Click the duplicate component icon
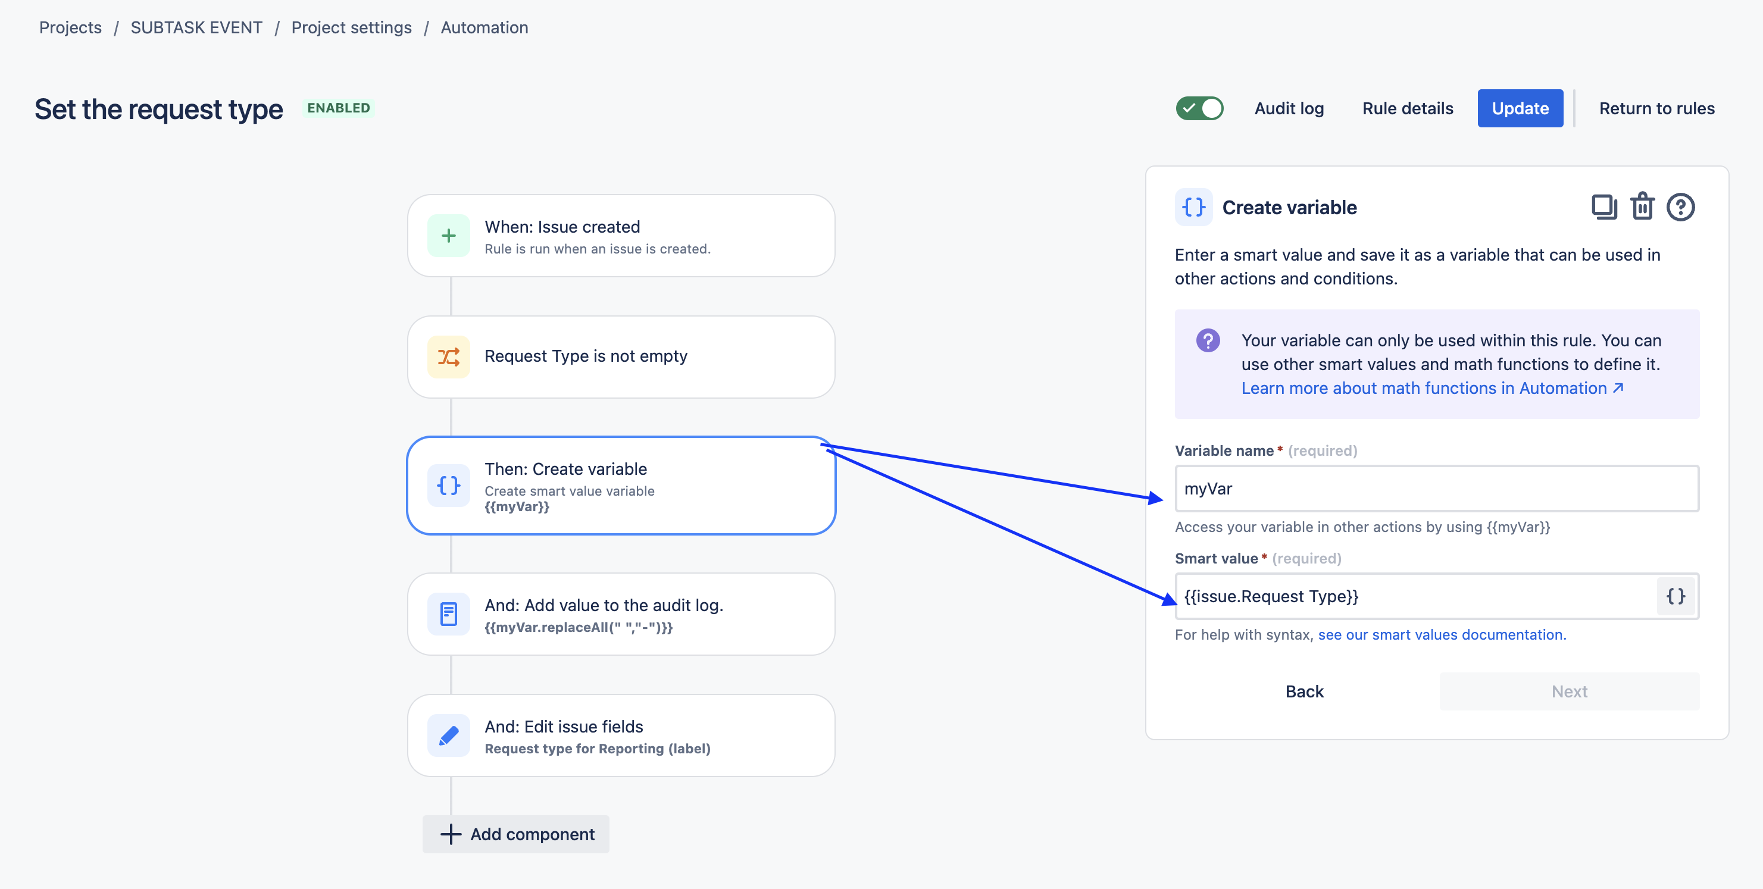 pyautogui.click(x=1603, y=206)
